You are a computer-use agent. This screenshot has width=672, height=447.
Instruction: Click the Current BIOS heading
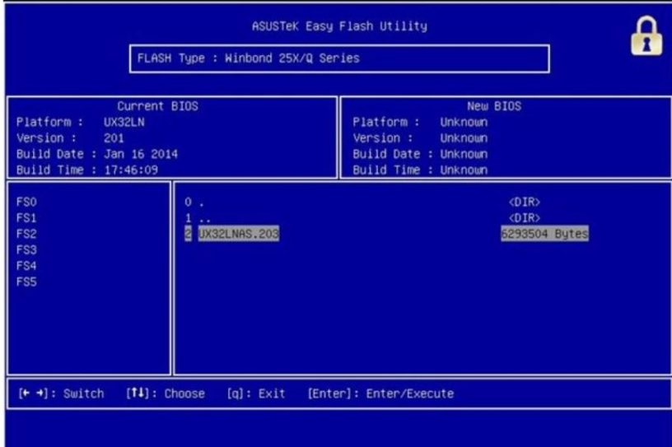click(x=158, y=106)
